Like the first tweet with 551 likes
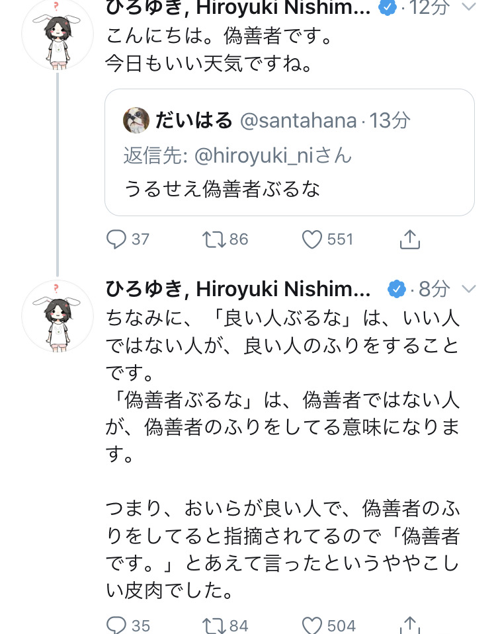 click(x=311, y=239)
